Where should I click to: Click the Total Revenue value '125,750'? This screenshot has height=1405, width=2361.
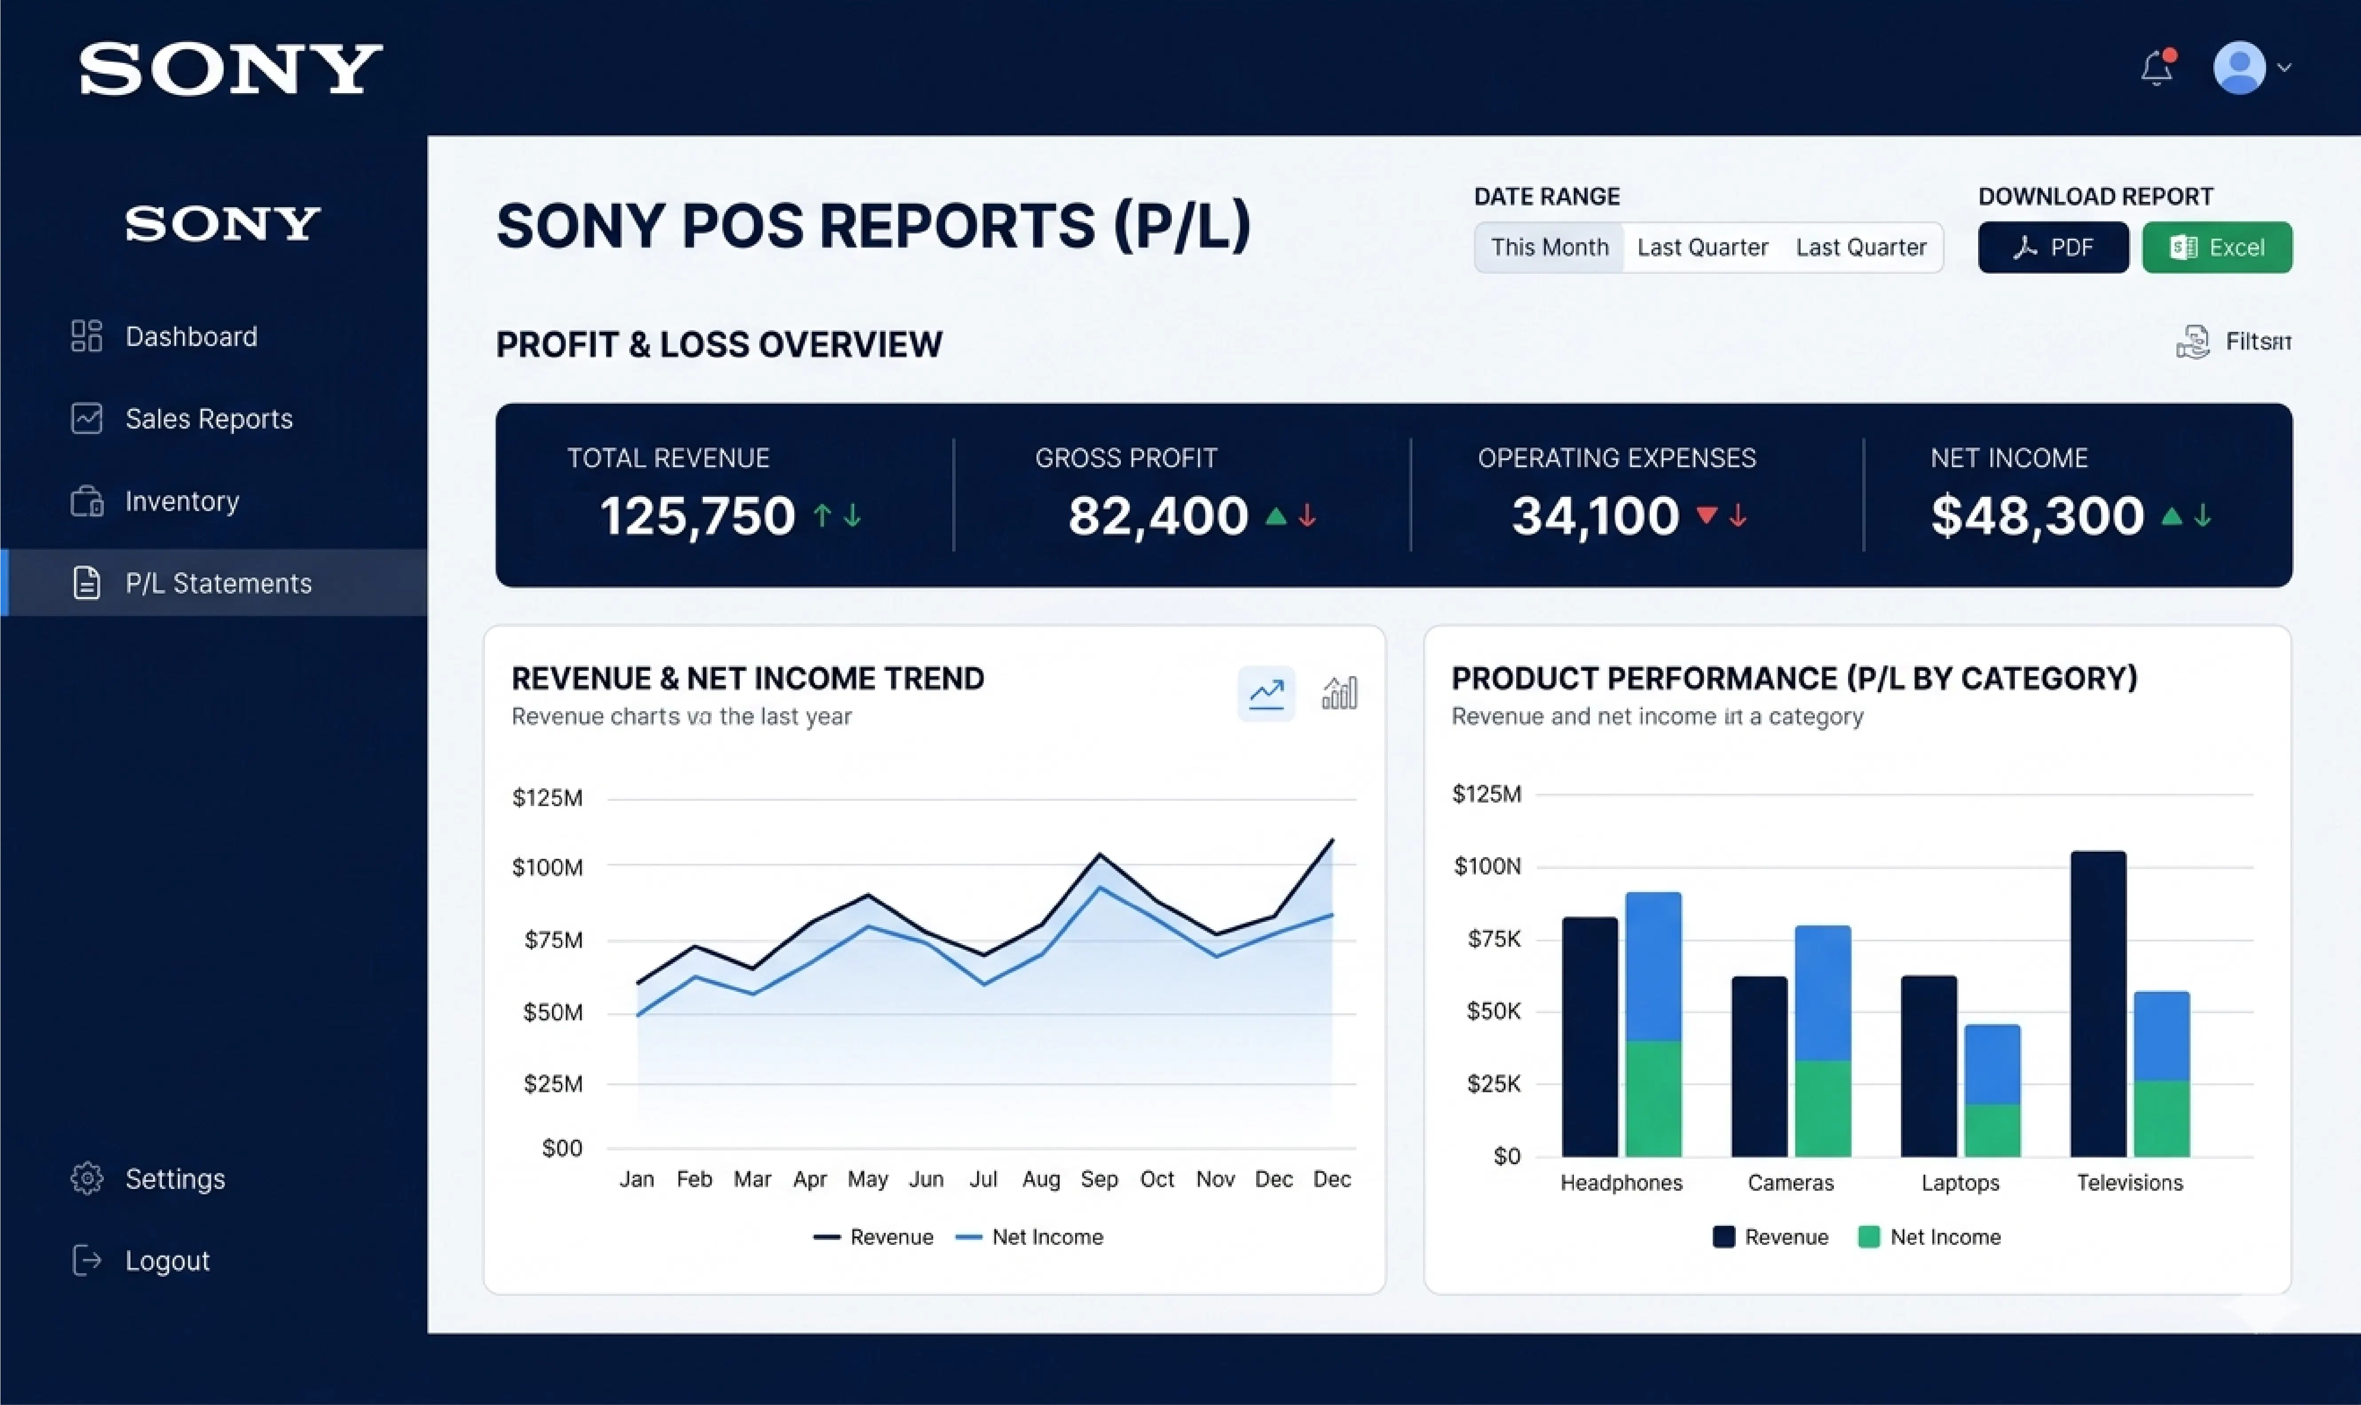pos(698,516)
